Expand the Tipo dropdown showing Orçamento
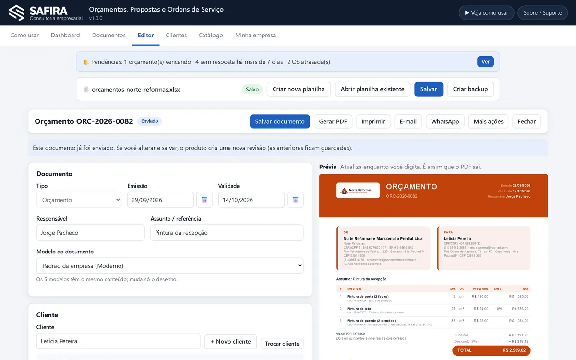The width and height of the screenshot is (576, 360). click(x=79, y=200)
